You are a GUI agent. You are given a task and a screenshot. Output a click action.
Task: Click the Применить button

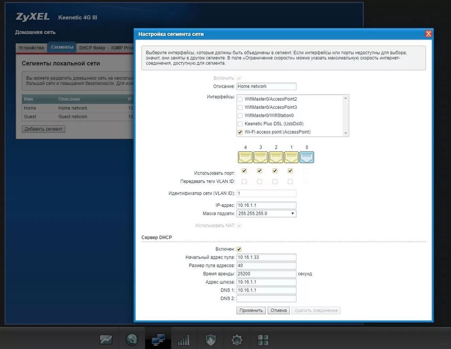click(251, 311)
